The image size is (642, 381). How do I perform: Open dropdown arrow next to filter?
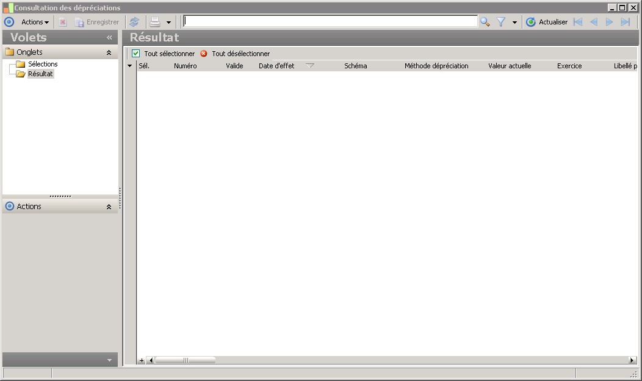click(x=514, y=23)
